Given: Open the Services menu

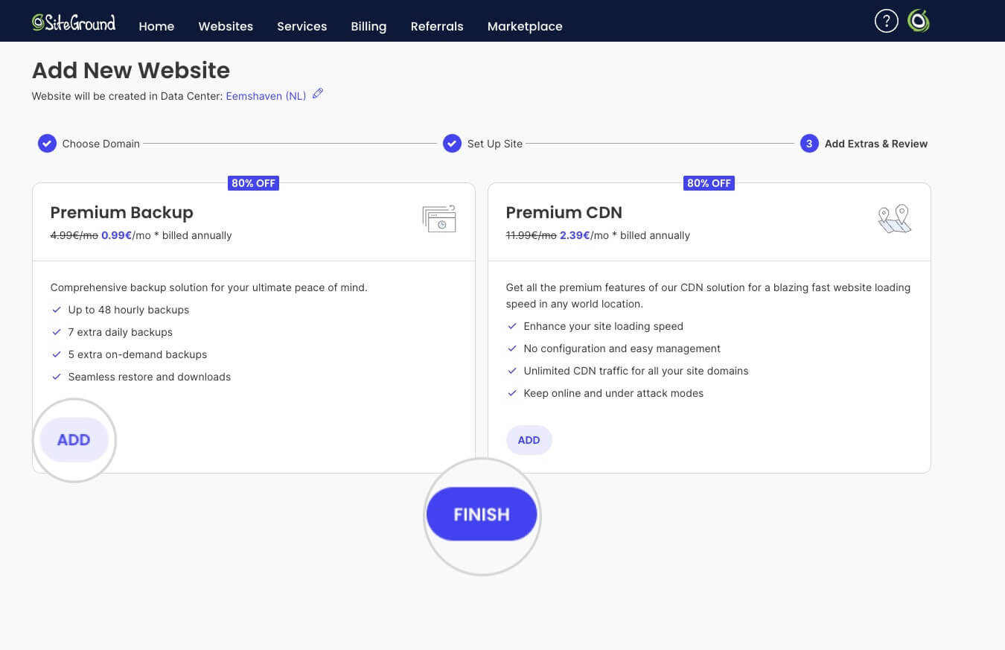Looking at the screenshot, I should [301, 26].
